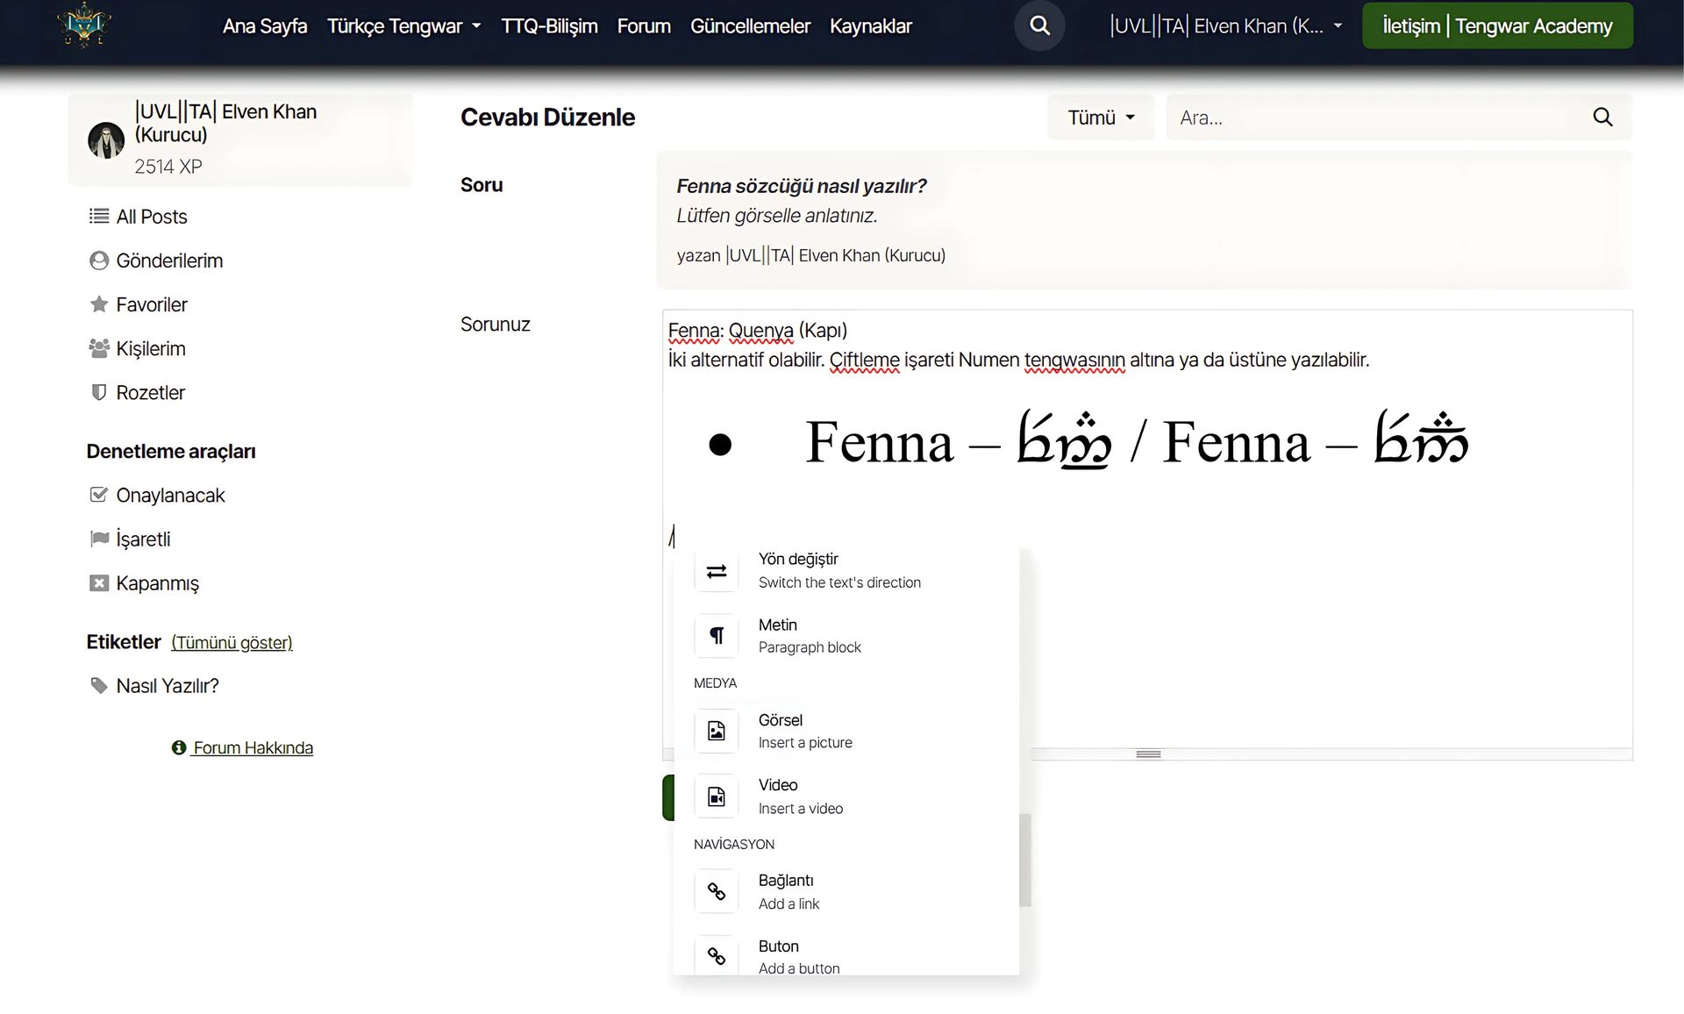The width and height of the screenshot is (1684, 1014).
Task: Go to the Forum menu item
Action: (x=644, y=26)
